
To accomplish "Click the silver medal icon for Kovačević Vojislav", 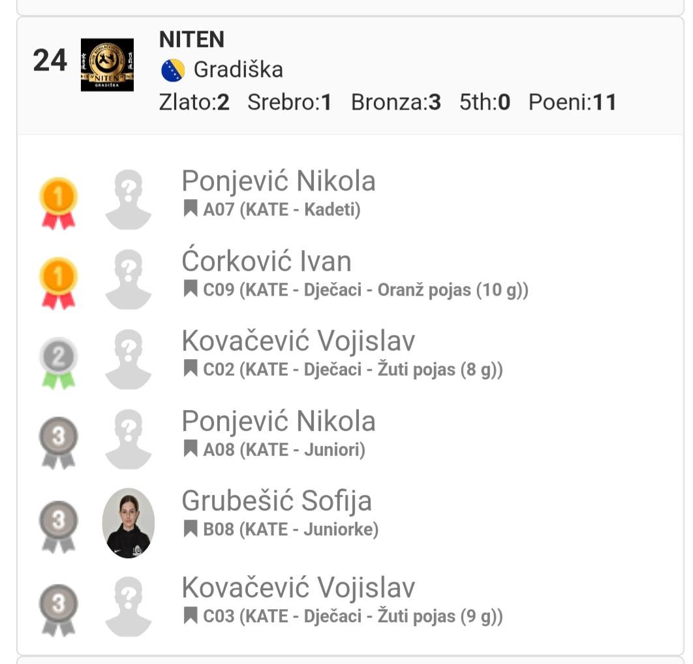I will point(59,363).
